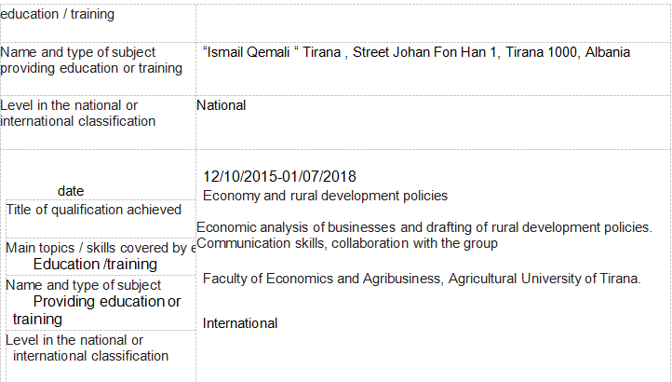Click 'Economy and rural development policies' text
The height and width of the screenshot is (382, 672).
[x=325, y=196]
